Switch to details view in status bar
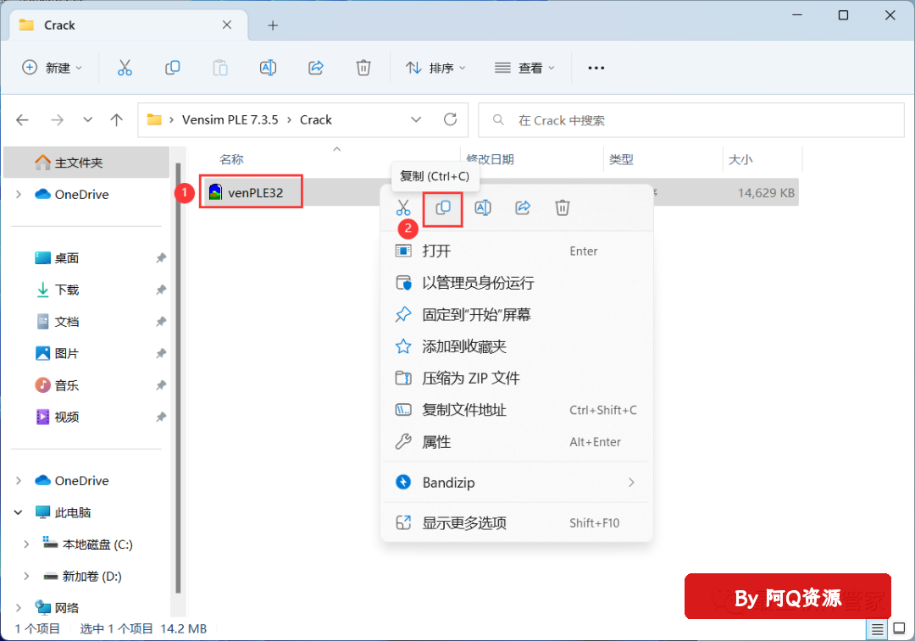 point(877,629)
